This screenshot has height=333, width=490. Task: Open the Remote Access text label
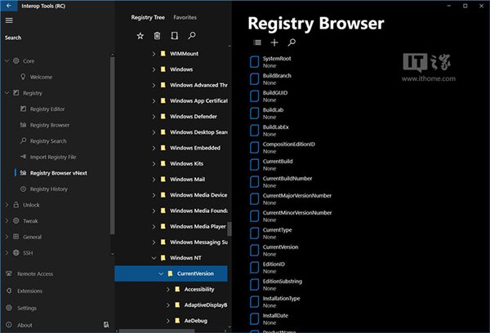point(35,273)
